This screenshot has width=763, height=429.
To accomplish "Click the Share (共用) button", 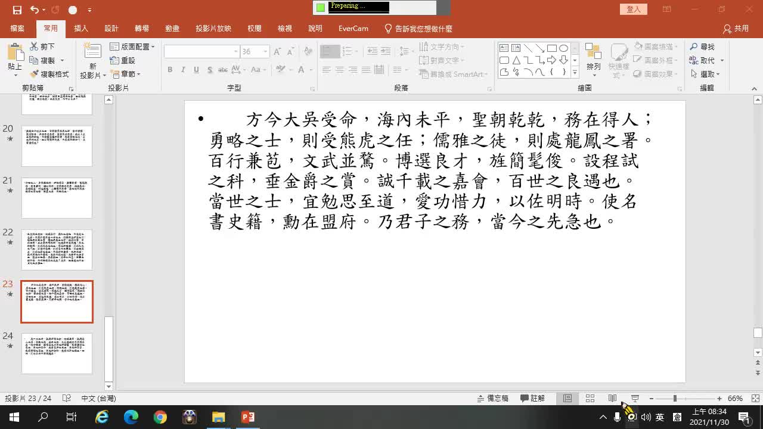I will pyautogui.click(x=736, y=28).
